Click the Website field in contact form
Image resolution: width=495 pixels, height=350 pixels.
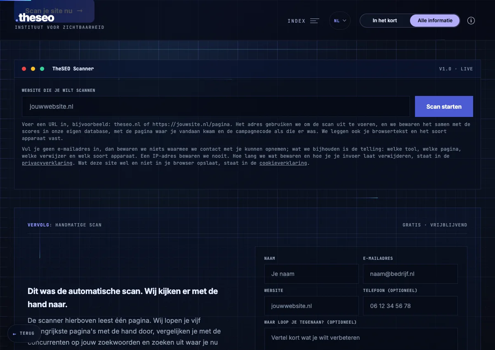311,306
